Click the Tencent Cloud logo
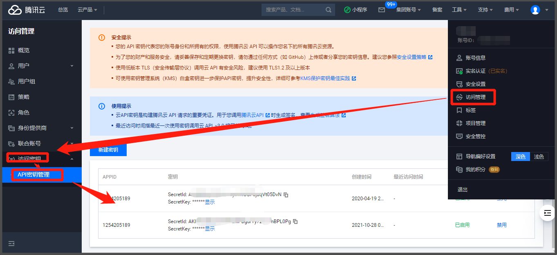 point(27,10)
